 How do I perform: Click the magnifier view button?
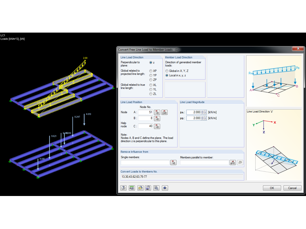click(x=156, y=188)
